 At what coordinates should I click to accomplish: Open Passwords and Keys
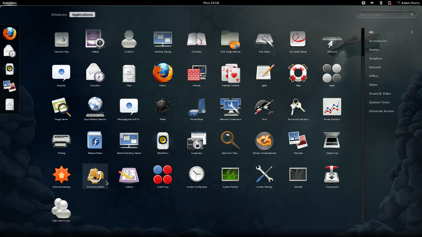pyautogui.click(x=298, y=107)
